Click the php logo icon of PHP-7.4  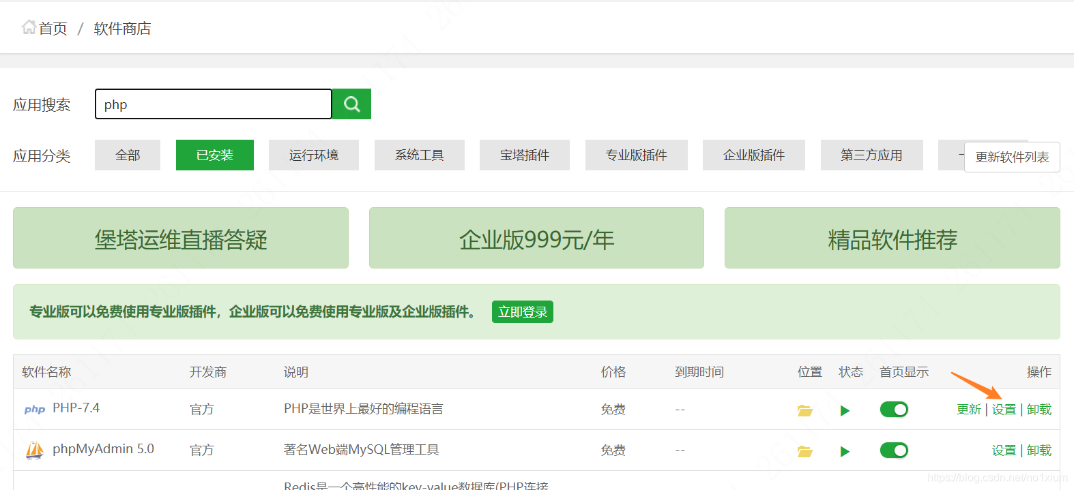point(35,410)
